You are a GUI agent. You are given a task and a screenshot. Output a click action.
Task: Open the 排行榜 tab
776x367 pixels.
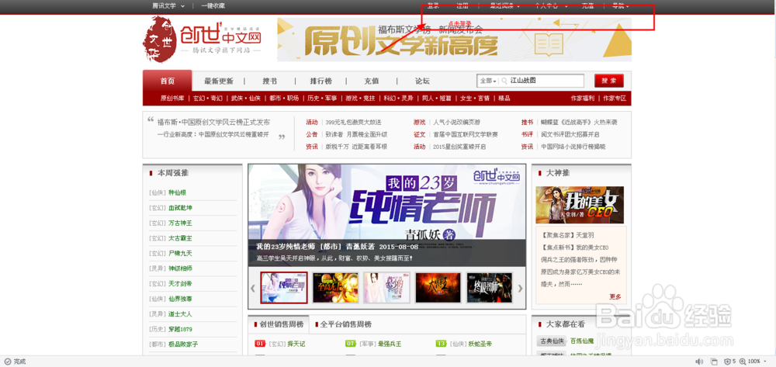click(x=320, y=81)
